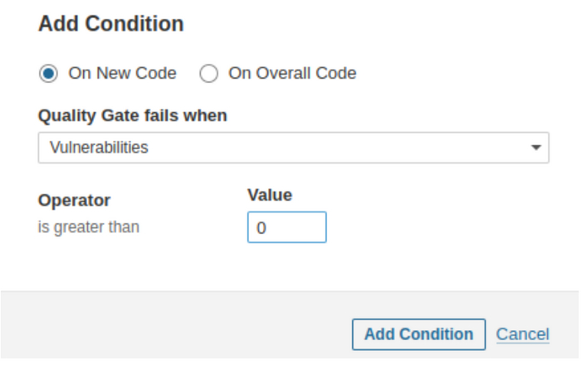Click the Vulnerabilities text in the combo box
This screenshot has width=581, height=365.
[99, 148]
